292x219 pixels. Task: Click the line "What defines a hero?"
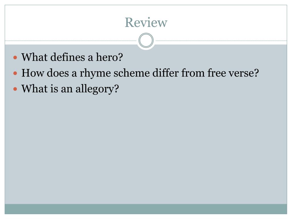(72, 57)
